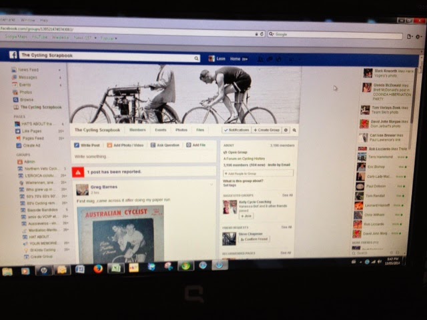Click Join for Kelly Cycle Coaching
Image resolution: width=427 pixels, height=320 pixels.
click(246, 216)
